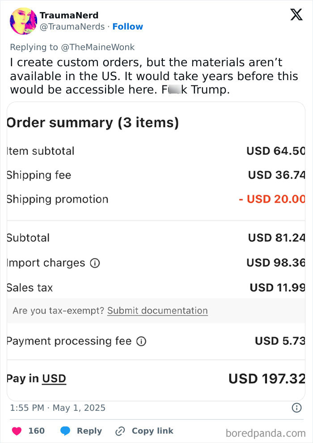Viewport: 313px width, 443px height.
Task: Follow the TraumaNerds account
Action: tap(127, 26)
